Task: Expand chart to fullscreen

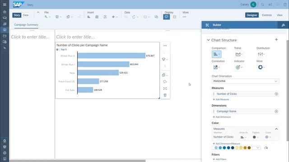Action: tap(165, 89)
